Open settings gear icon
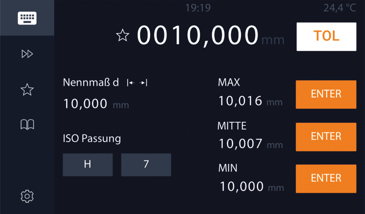Screen dimensions: 365x214 coord(27,196)
